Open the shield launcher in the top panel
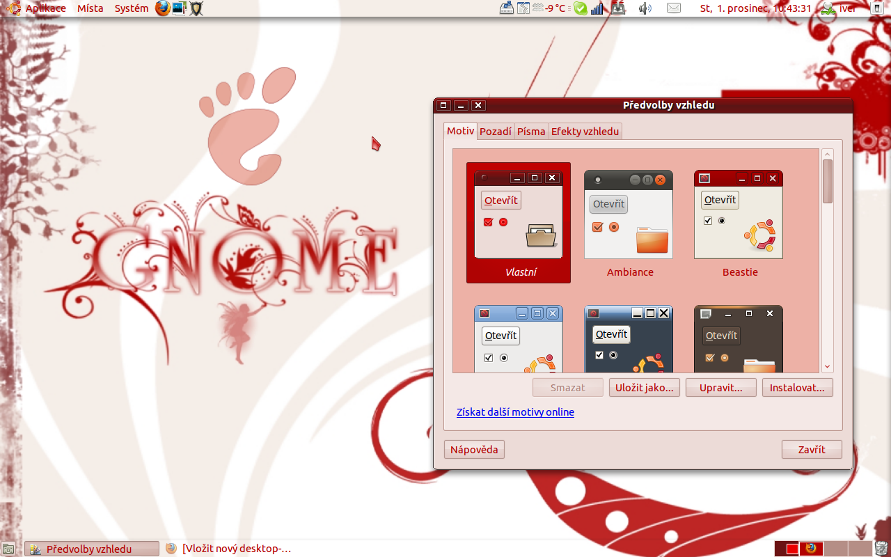Image resolution: width=891 pixels, height=557 pixels. [x=196, y=8]
